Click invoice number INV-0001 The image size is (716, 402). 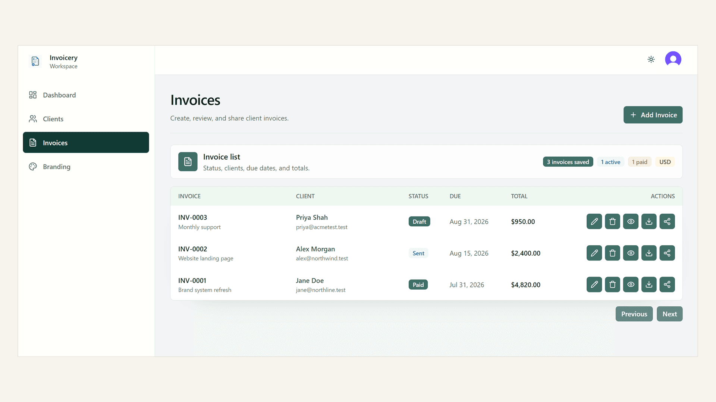click(x=192, y=281)
